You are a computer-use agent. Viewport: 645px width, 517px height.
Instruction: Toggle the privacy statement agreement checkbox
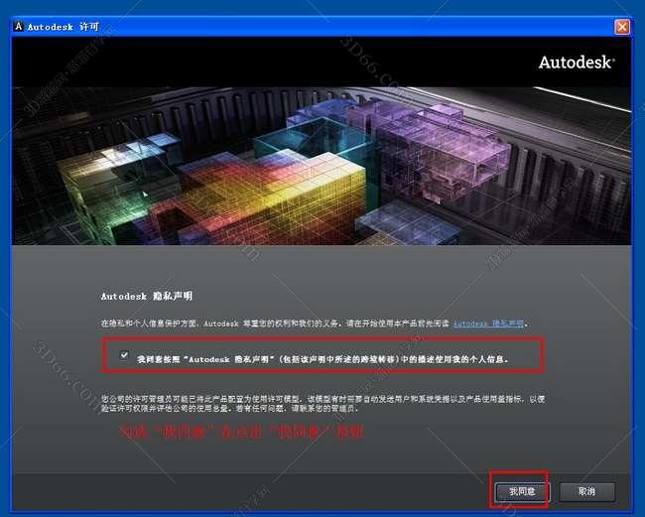(x=124, y=355)
